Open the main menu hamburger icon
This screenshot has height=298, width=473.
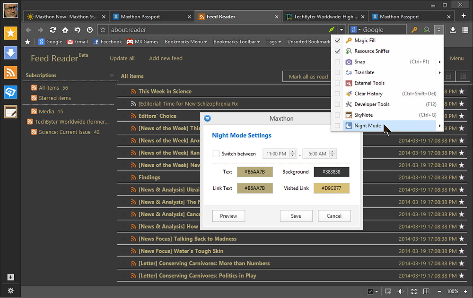[465, 30]
